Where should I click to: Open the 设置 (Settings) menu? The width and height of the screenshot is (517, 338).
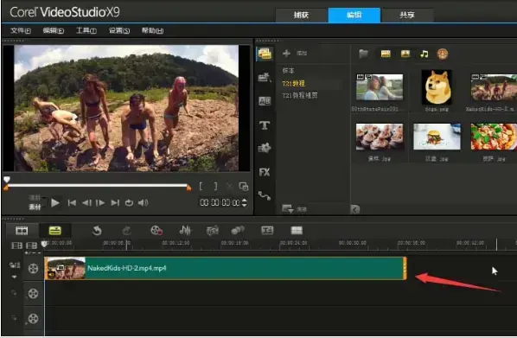pyautogui.click(x=119, y=30)
